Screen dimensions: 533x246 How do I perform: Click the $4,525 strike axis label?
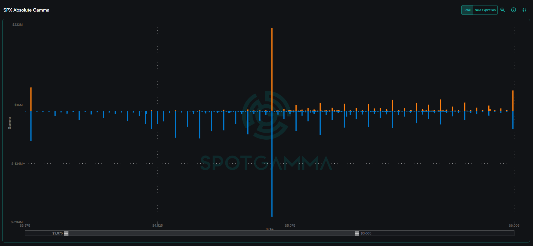pos(157,225)
